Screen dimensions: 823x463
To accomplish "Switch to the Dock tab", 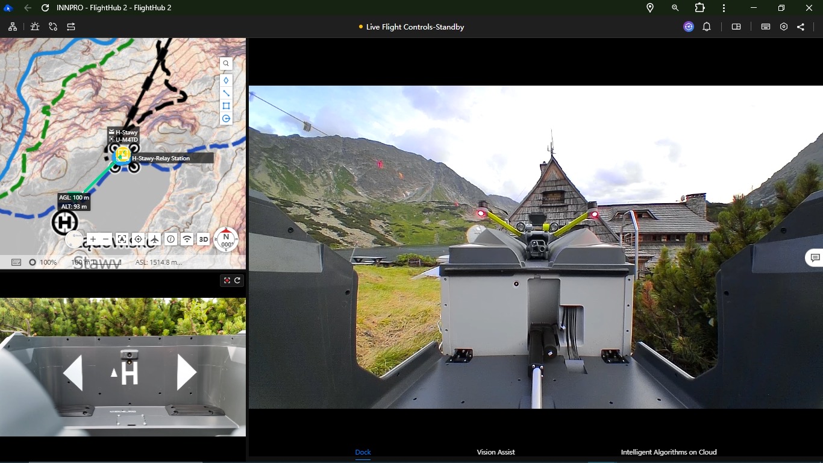I will click(x=363, y=452).
